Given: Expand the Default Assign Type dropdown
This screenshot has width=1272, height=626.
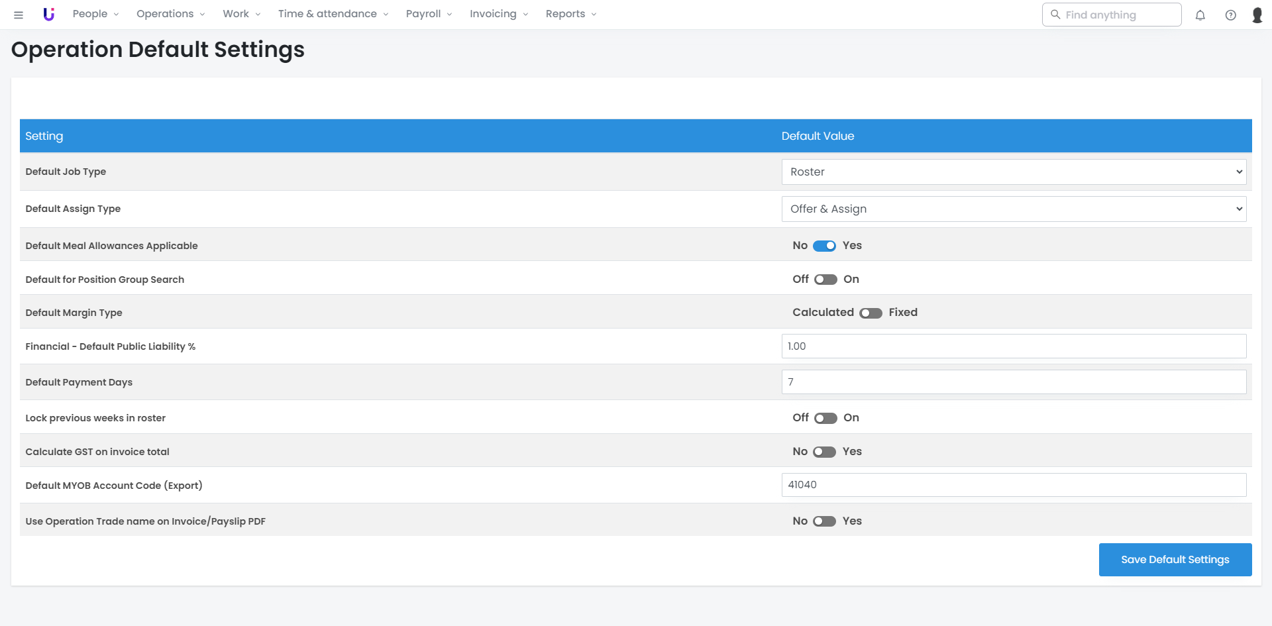Looking at the screenshot, I should tap(1013, 209).
